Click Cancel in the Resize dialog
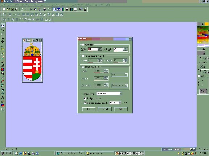Viewport: 209px width, 156px height. coord(105,109)
